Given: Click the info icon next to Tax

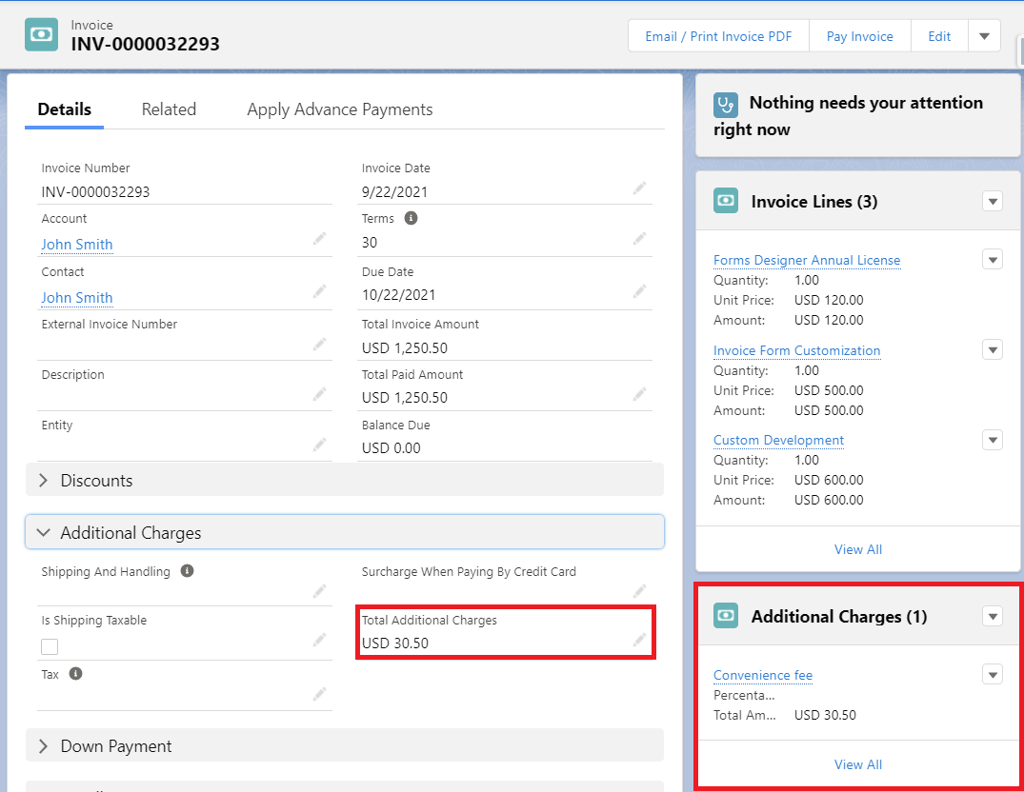Looking at the screenshot, I should pyautogui.click(x=76, y=674).
